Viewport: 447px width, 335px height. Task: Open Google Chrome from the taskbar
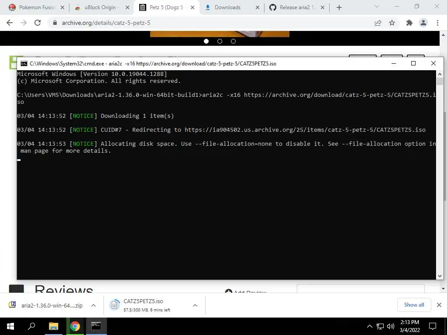click(x=75, y=326)
